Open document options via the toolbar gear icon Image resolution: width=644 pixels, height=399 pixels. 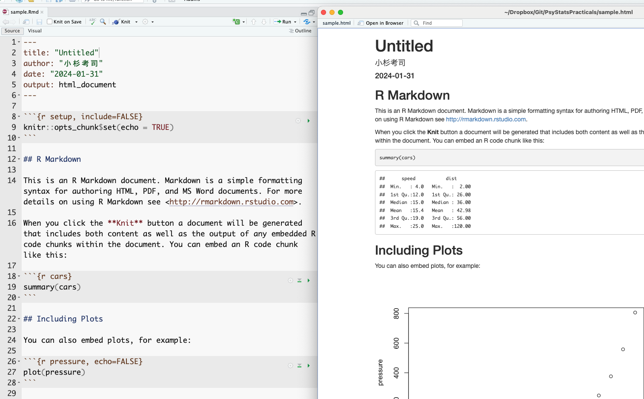[145, 22]
